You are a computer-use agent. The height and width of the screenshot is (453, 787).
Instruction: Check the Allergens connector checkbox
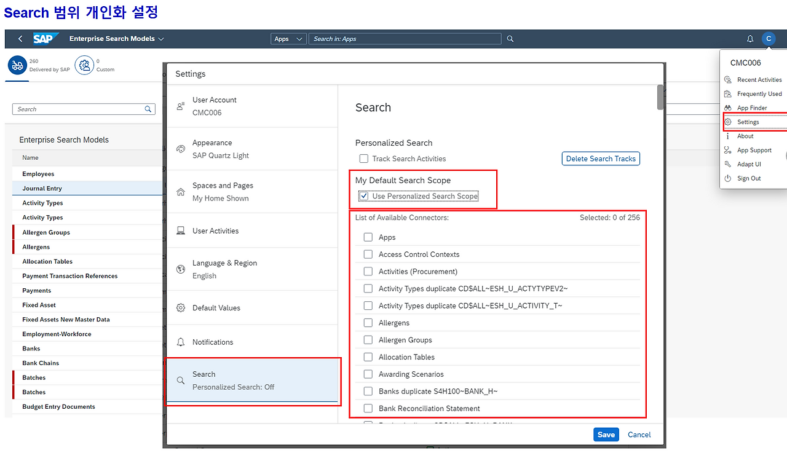[x=368, y=323]
